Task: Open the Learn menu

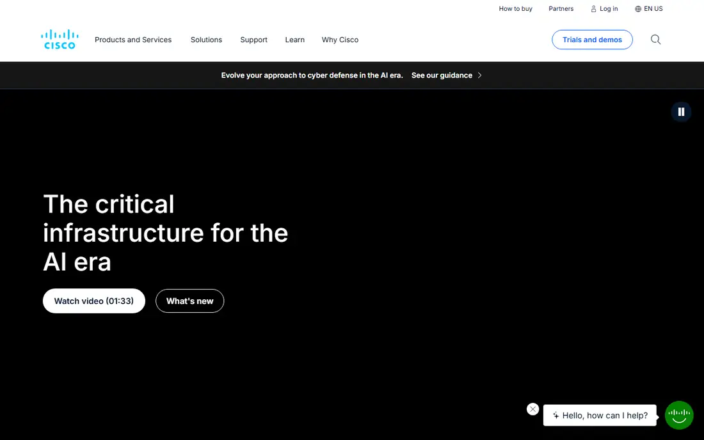Action: coord(294,40)
